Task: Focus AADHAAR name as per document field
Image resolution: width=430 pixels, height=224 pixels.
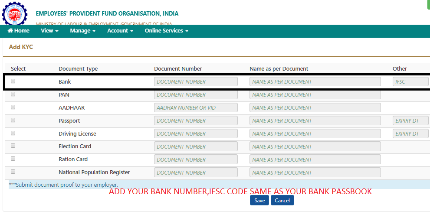Action: (315, 107)
